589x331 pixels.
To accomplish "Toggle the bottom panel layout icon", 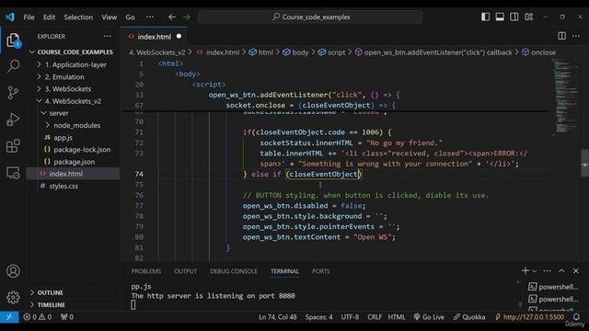I will click(x=500, y=17).
